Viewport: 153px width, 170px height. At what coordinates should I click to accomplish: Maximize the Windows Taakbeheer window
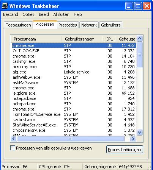(x=138, y=6)
